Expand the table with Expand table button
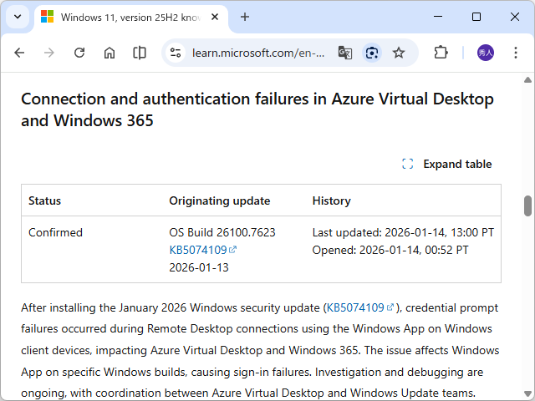535x401 pixels. pos(446,164)
